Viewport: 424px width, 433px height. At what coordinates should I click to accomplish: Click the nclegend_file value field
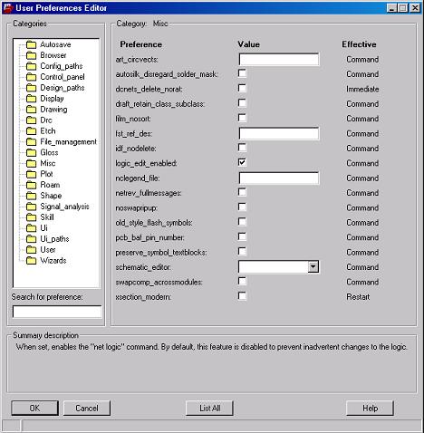(279, 178)
